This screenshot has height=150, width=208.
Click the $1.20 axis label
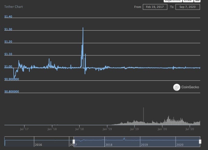(x=8, y=42)
